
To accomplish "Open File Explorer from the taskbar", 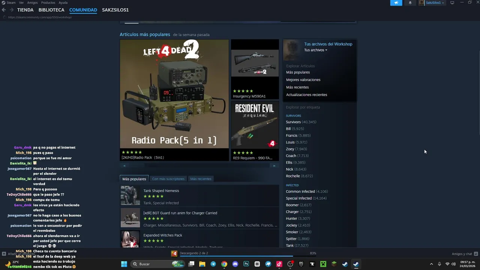I will [x=202, y=264].
